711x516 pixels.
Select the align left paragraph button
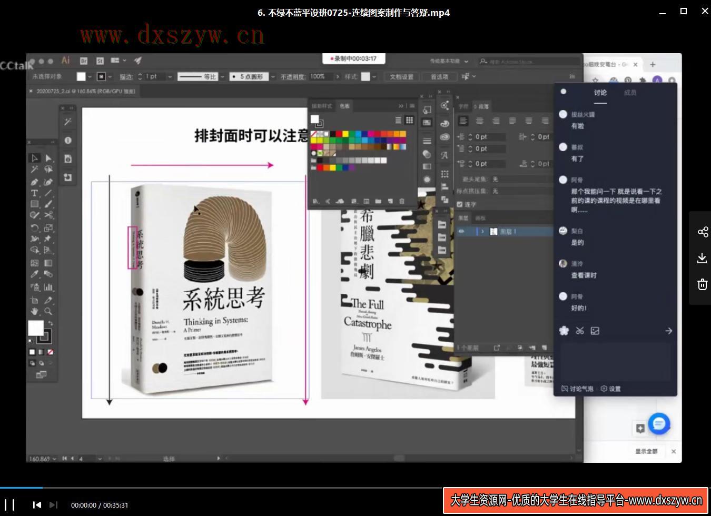tap(463, 121)
